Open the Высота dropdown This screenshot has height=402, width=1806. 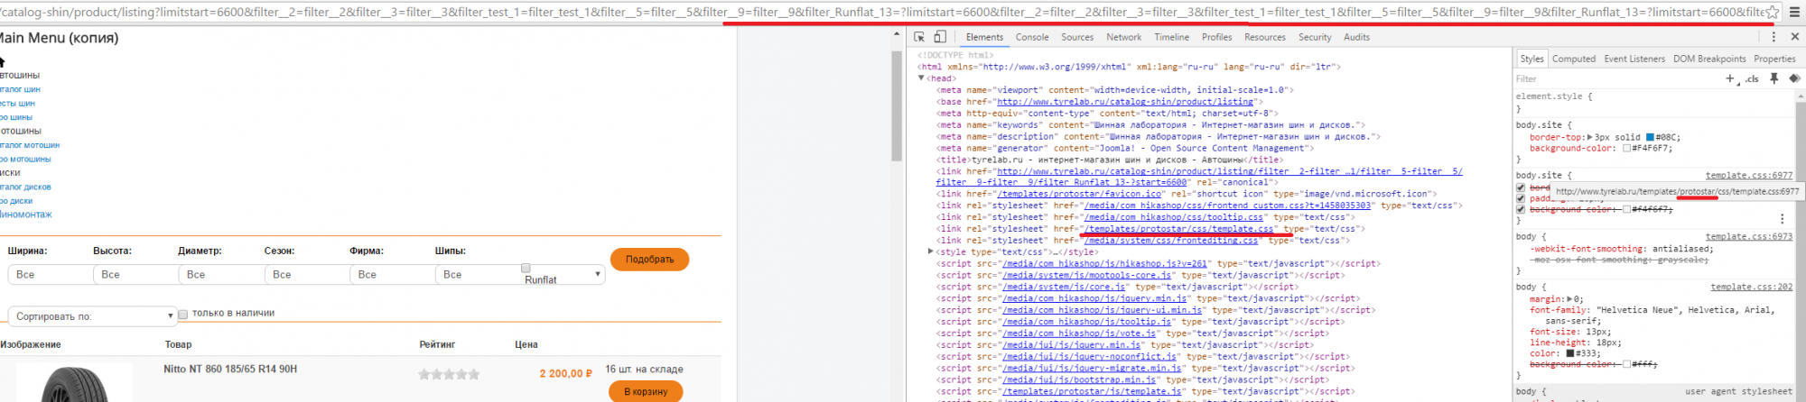[136, 275]
